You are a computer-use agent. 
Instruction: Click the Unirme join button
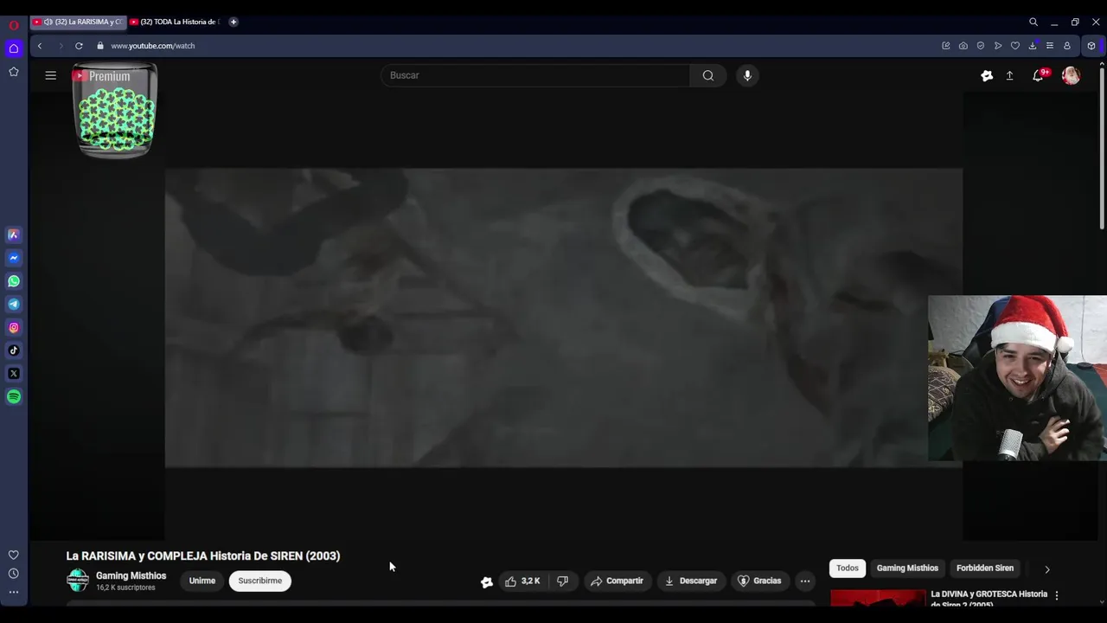[x=202, y=581]
